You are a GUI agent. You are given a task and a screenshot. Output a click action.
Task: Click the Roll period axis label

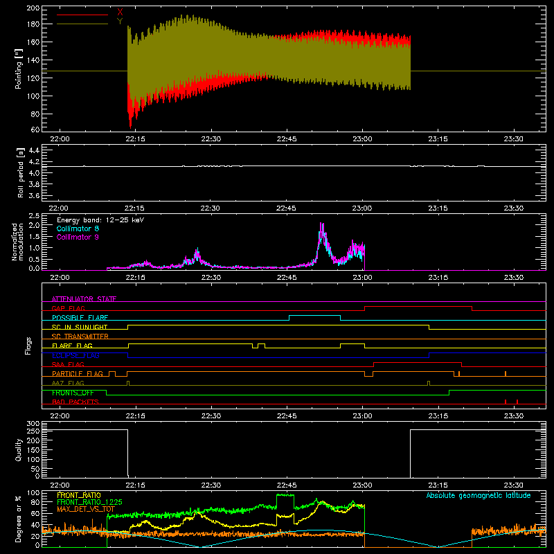point(21,173)
